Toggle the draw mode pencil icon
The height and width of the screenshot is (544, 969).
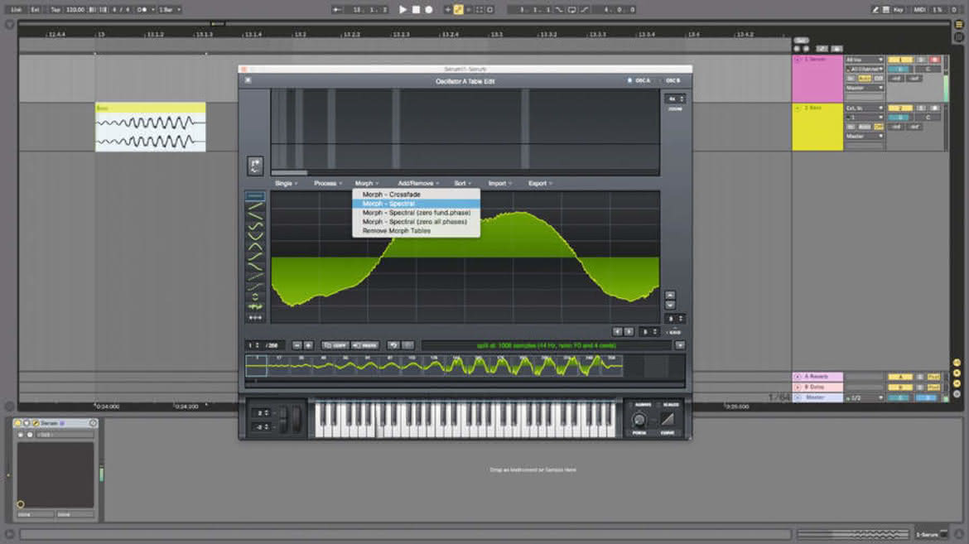point(875,9)
